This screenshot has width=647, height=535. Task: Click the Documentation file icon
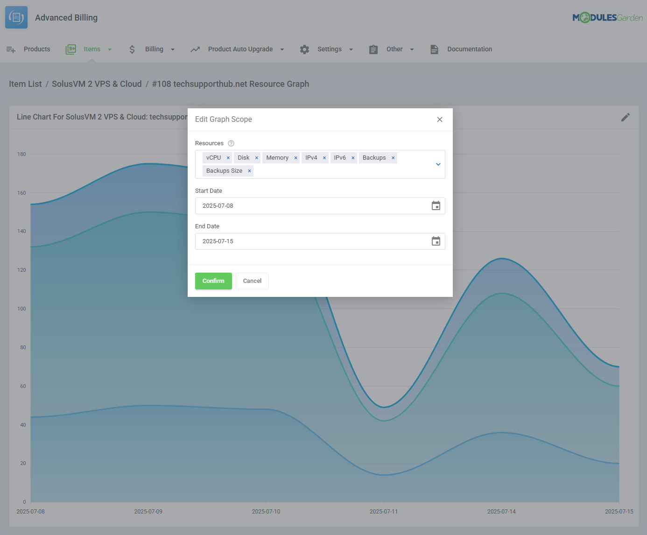[x=434, y=49]
